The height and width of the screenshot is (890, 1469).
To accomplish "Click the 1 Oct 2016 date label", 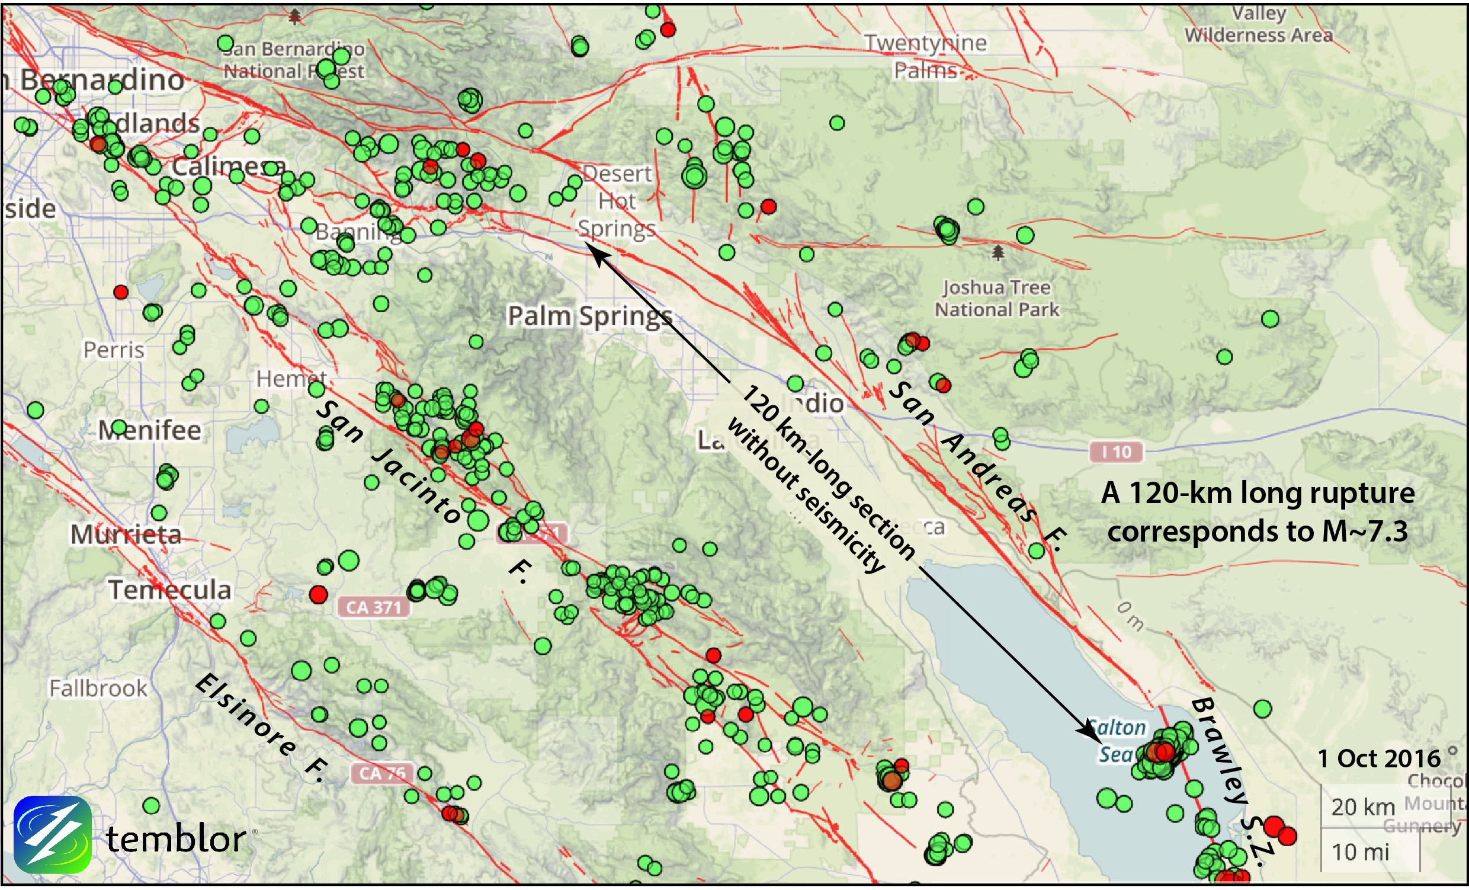I will 1378,758.
